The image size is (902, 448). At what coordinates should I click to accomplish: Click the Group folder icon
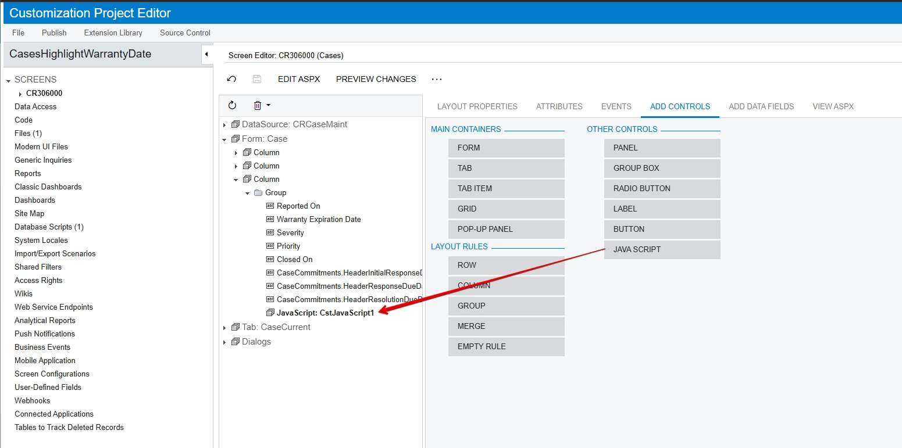(x=258, y=192)
